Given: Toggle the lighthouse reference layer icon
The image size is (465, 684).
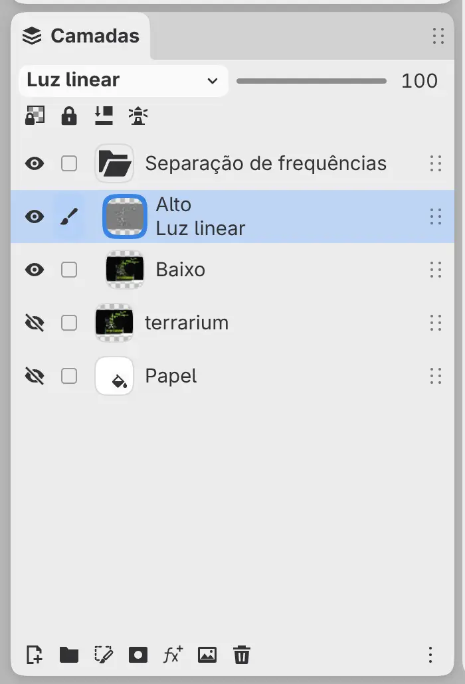Looking at the screenshot, I should (138, 116).
